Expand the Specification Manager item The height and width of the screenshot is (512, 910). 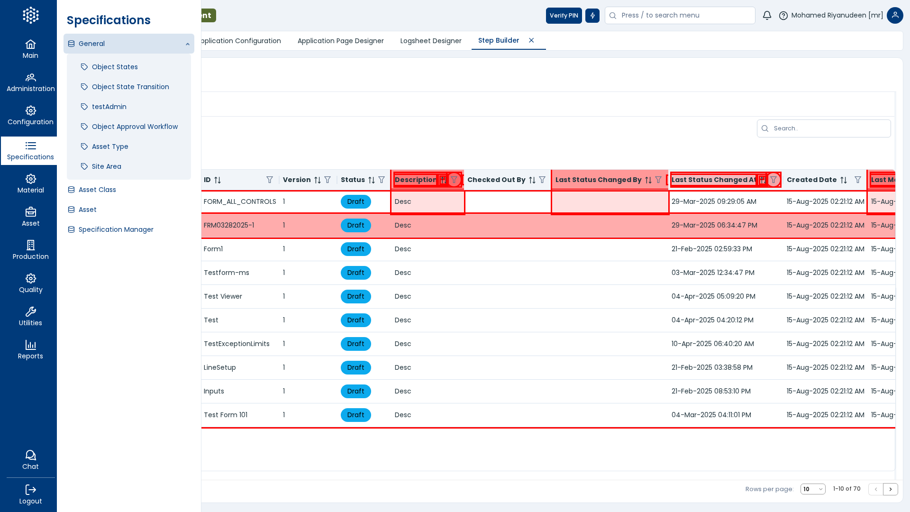coord(116,229)
